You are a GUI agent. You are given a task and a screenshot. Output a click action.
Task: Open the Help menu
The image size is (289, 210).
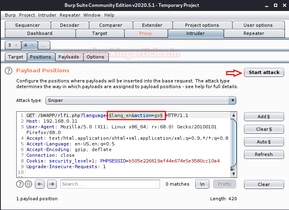click(109, 15)
